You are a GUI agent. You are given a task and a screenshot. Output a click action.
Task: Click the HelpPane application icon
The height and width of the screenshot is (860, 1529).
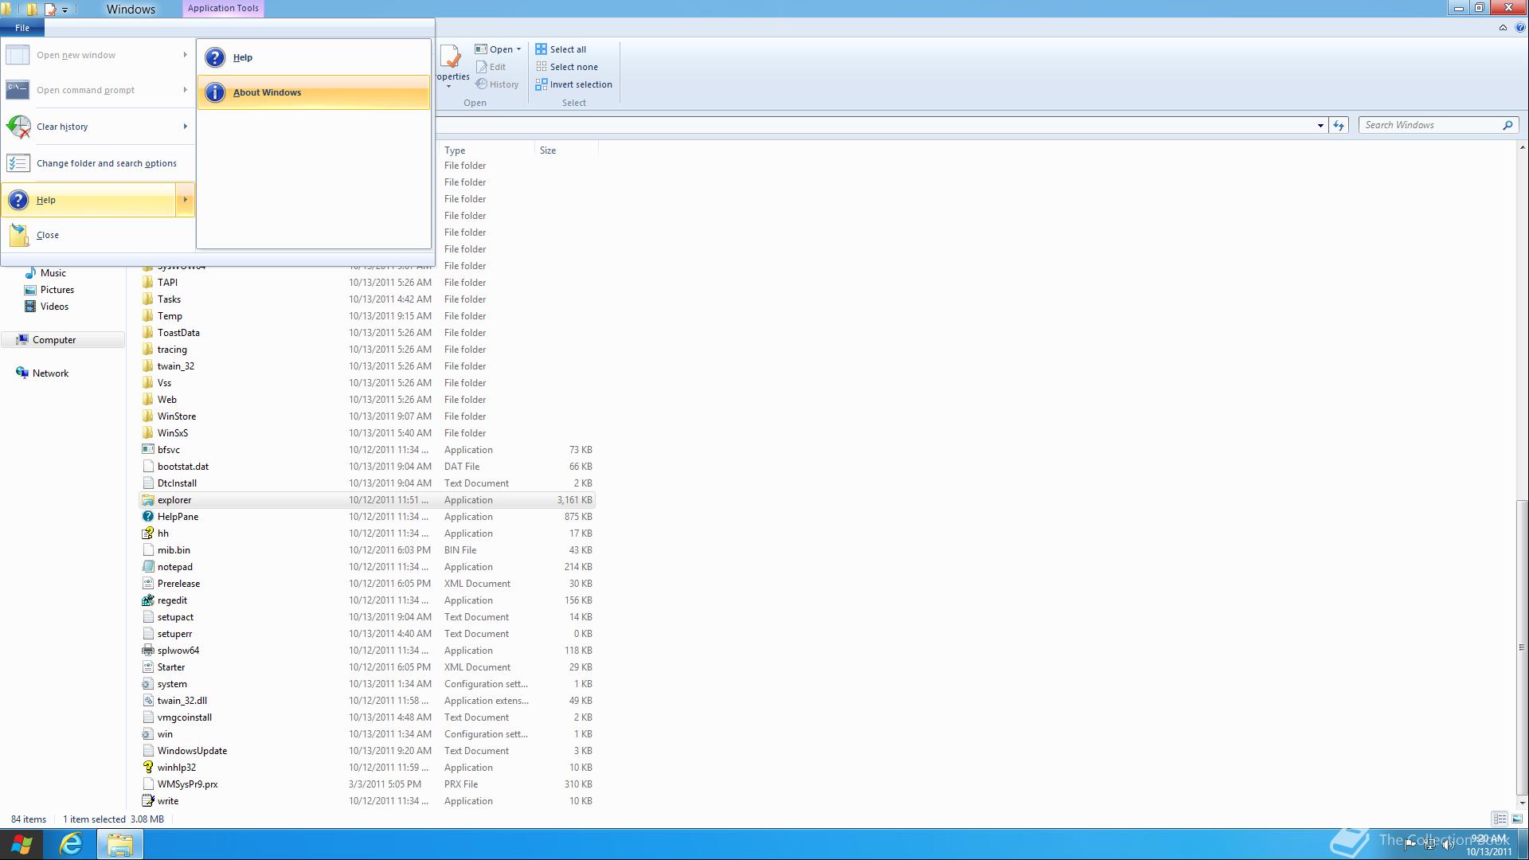(147, 517)
